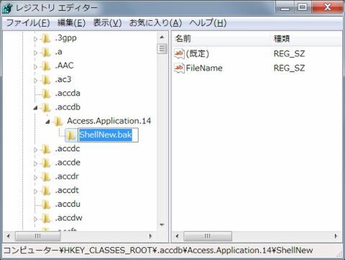Viewport: 345px width, 260px height.
Task: Click the .accdt folder icon
Action: (x=46, y=191)
